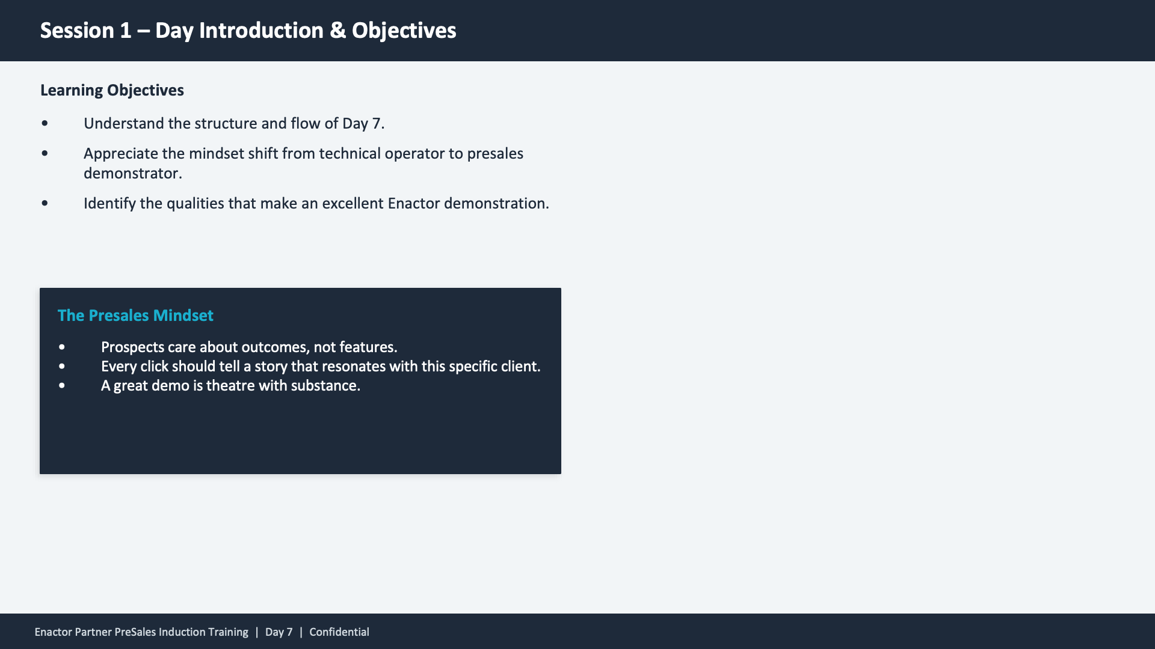Click the 'Appreciate the mindset shift' objective text
Viewport: 1155px width, 649px height.
click(303, 153)
